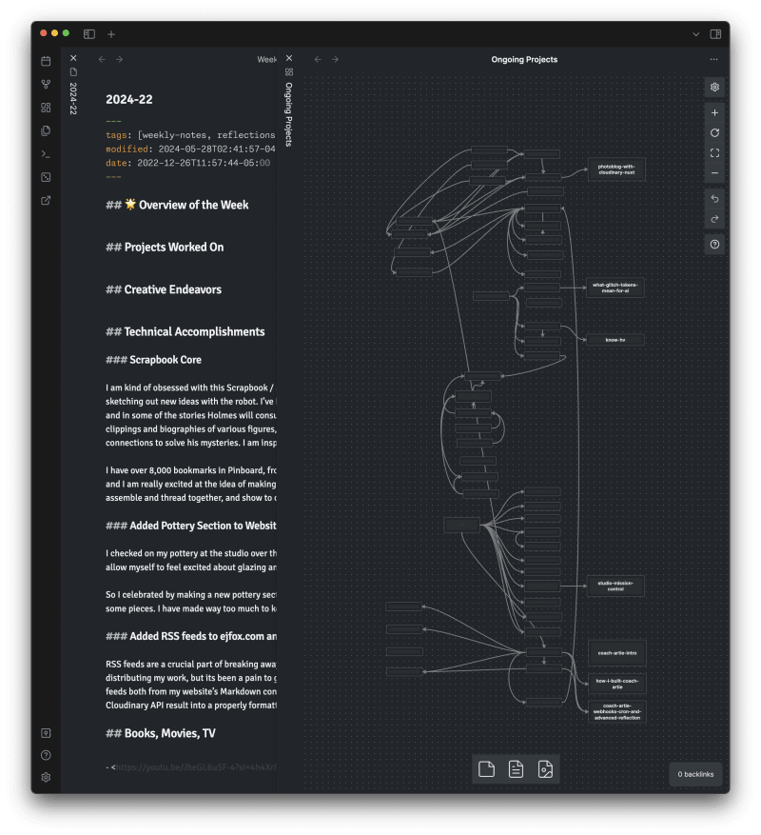
Task: Zoom canvas to fit
Action: tap(714, 153)
